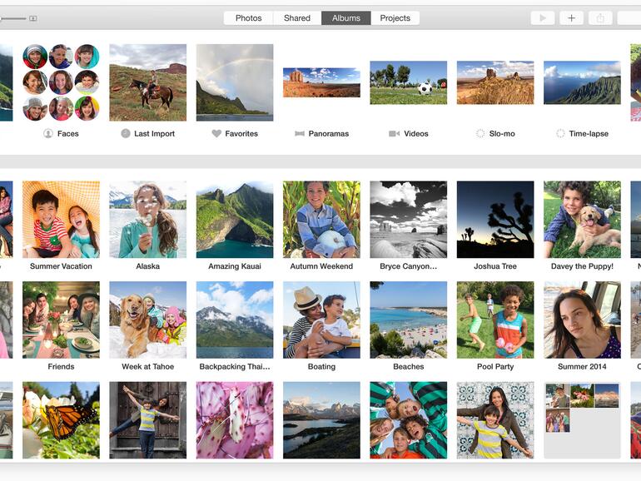Click the Beaches album title

[409, 366]
